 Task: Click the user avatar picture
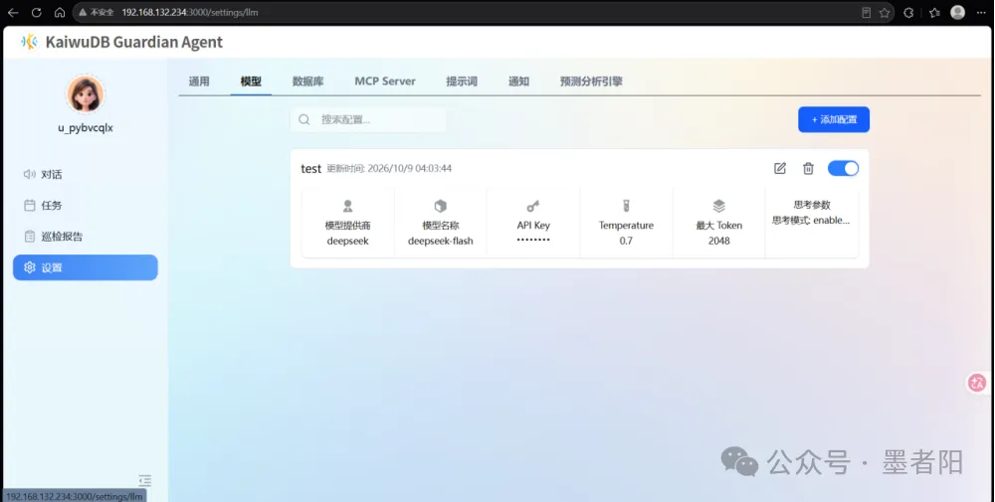[85, 94]
